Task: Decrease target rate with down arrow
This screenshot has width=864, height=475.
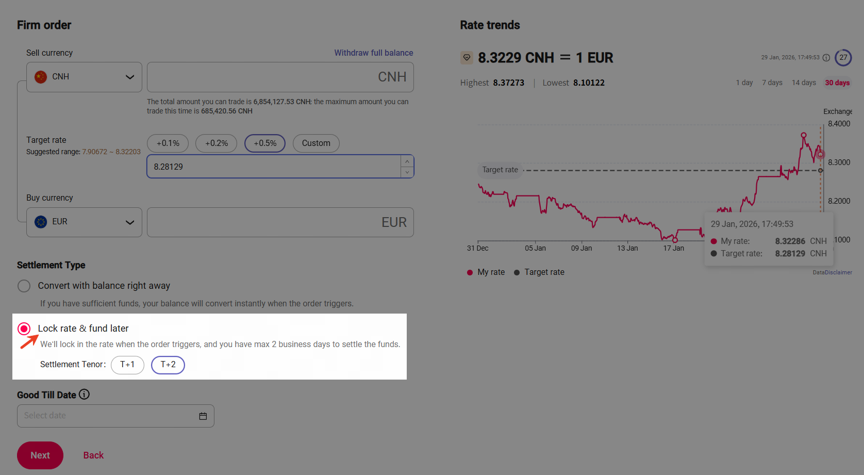Action: click(x=407, y=172)
